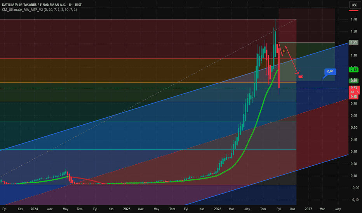Click the blue 0,91 price callout label
362x213 pixels.
point(330,72)
